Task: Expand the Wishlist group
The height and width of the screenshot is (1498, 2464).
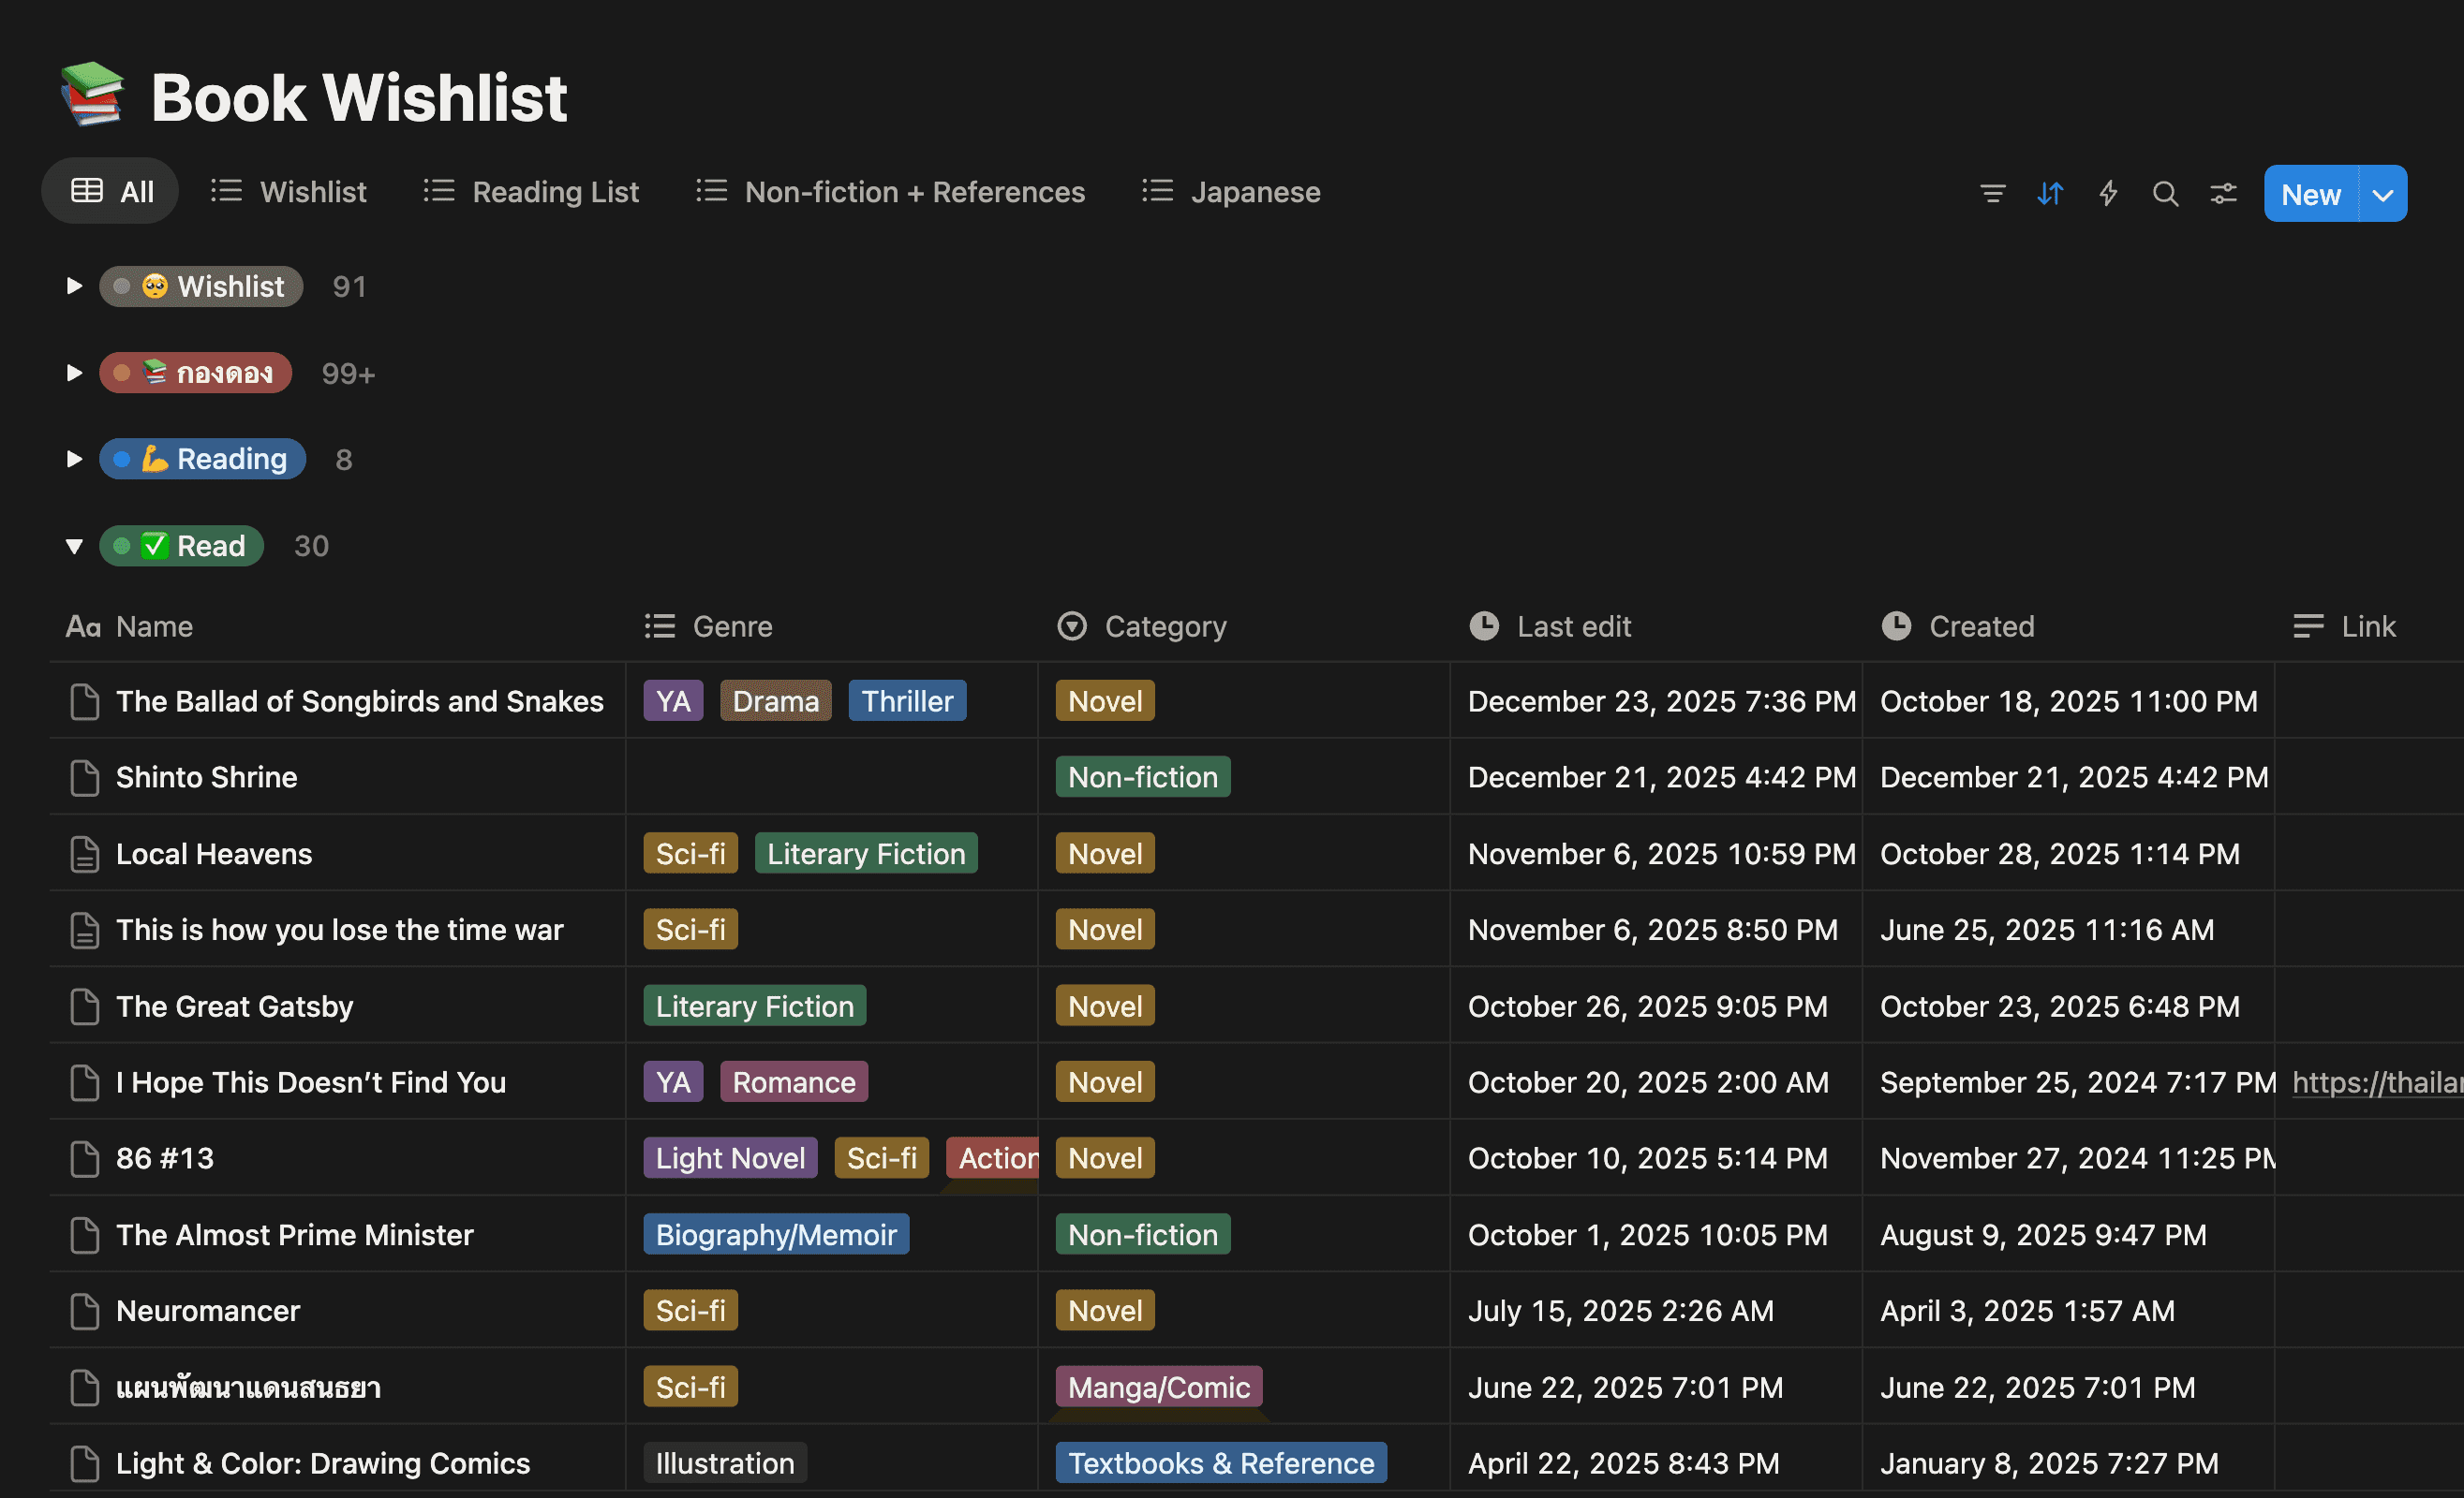Action: coord(74,286)
